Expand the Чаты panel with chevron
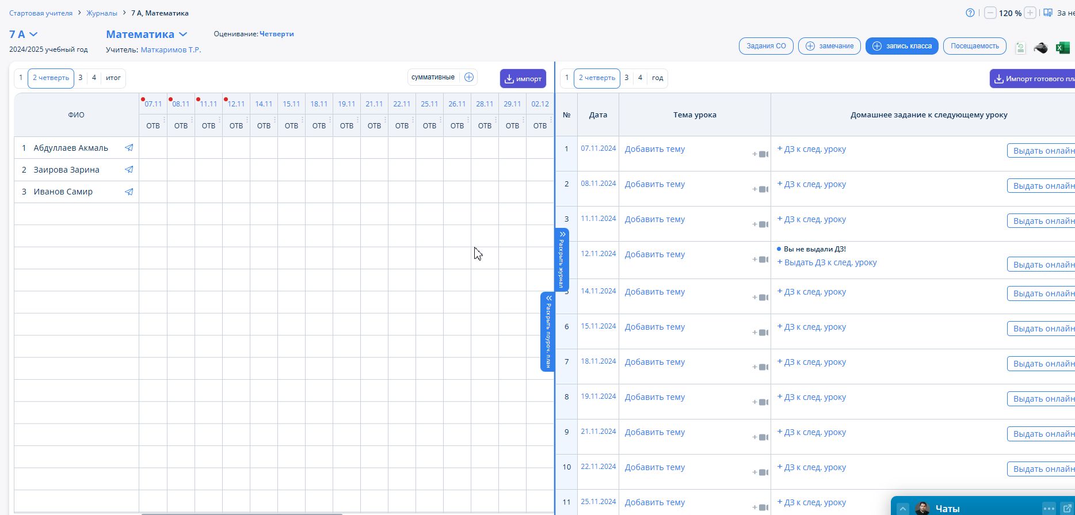The image size is (1075, 515). pos(902,509)
